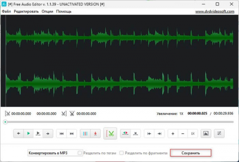Screen dimensions: 239x162
Task: Reset zoom with the 1X button
Action: [x=193, y=133]
